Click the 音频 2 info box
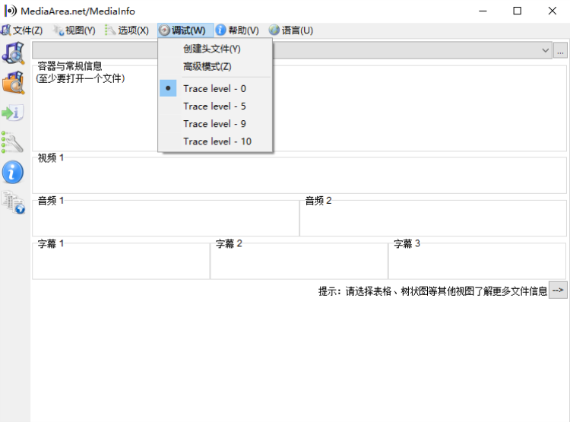The width and height of the screenshot is (570, 422). (x=433, y=218)
